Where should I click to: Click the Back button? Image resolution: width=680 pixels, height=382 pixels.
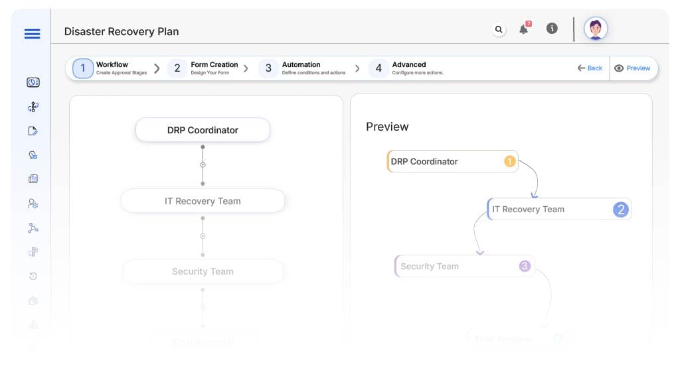(x=590, y=68)
